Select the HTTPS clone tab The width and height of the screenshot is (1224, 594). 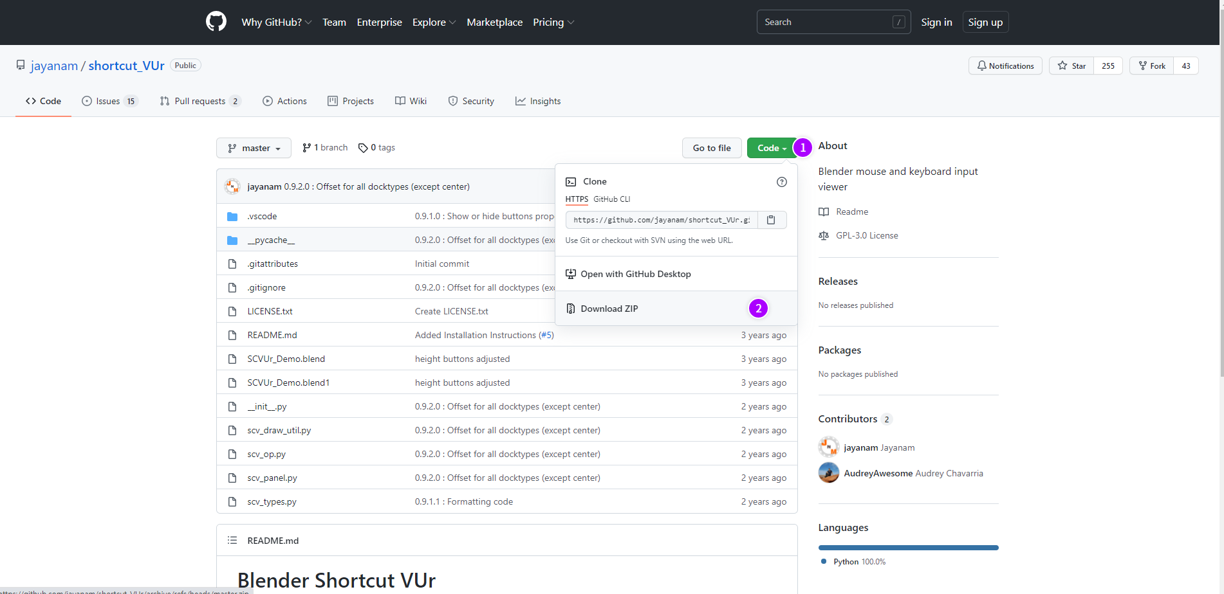click(577, 199)
